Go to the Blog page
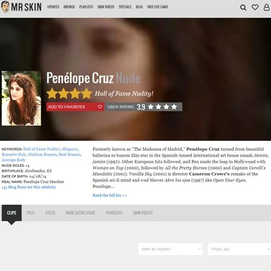Viewport: 271px width, 271px height. (x=139, y=7)
